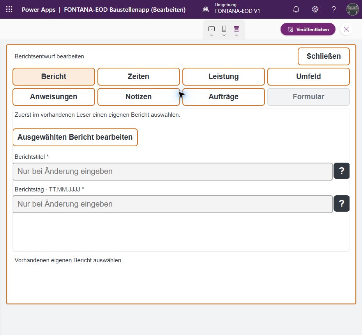Open the Leistung tab
Image resolution: width=362 pixels, height=335 pixels.
224,77
